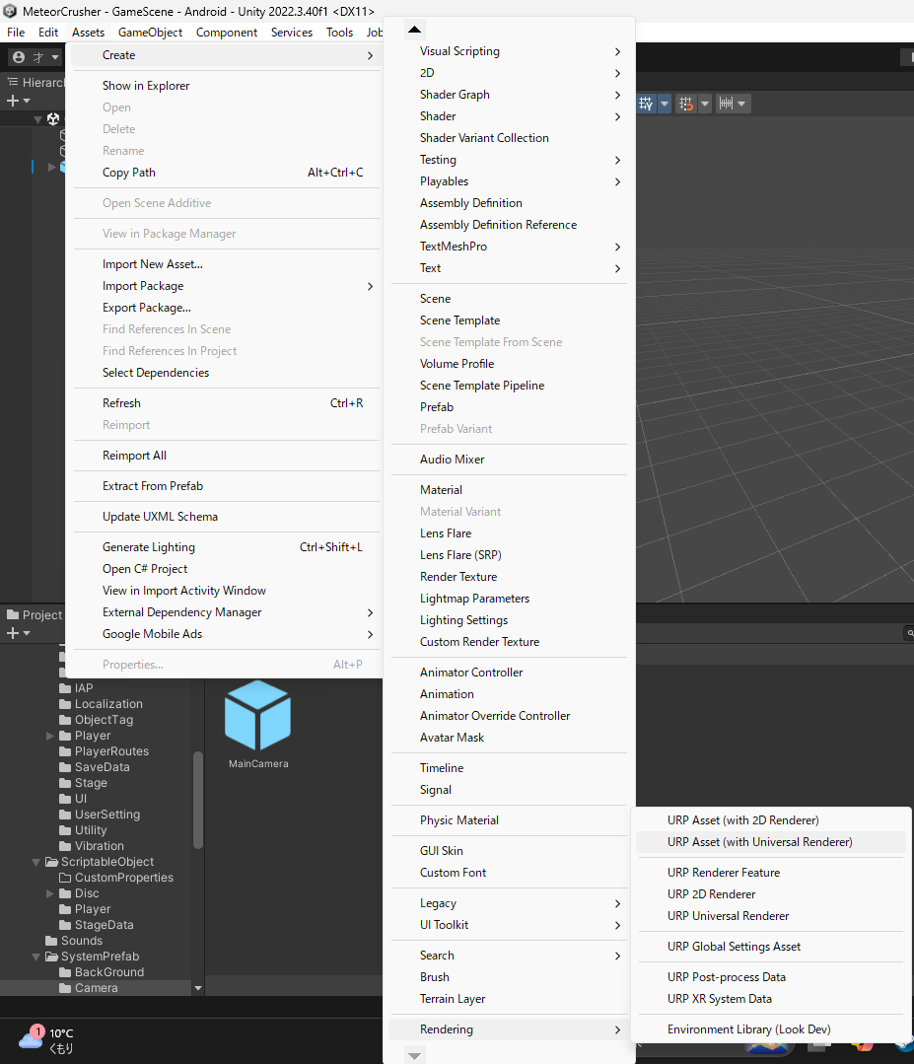Click Export Package...

point(226,308)
